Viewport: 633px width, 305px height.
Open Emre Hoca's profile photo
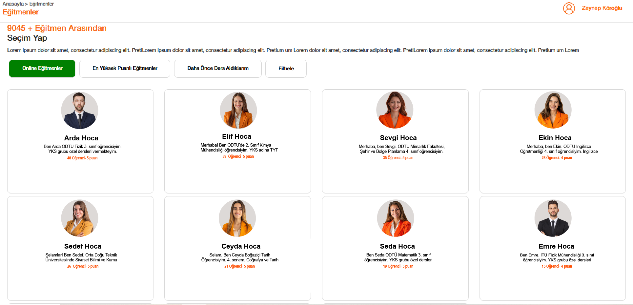pos(553,218)
